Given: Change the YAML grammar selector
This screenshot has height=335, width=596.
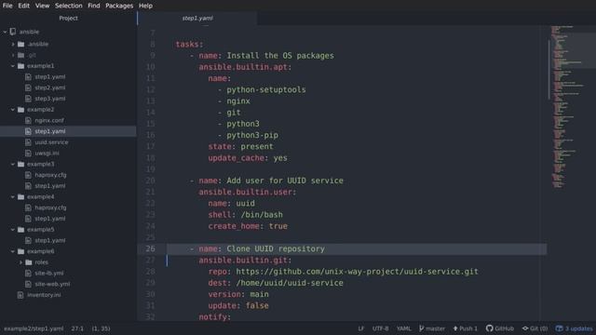Looking at the screenshot, I should pos(403,328).
